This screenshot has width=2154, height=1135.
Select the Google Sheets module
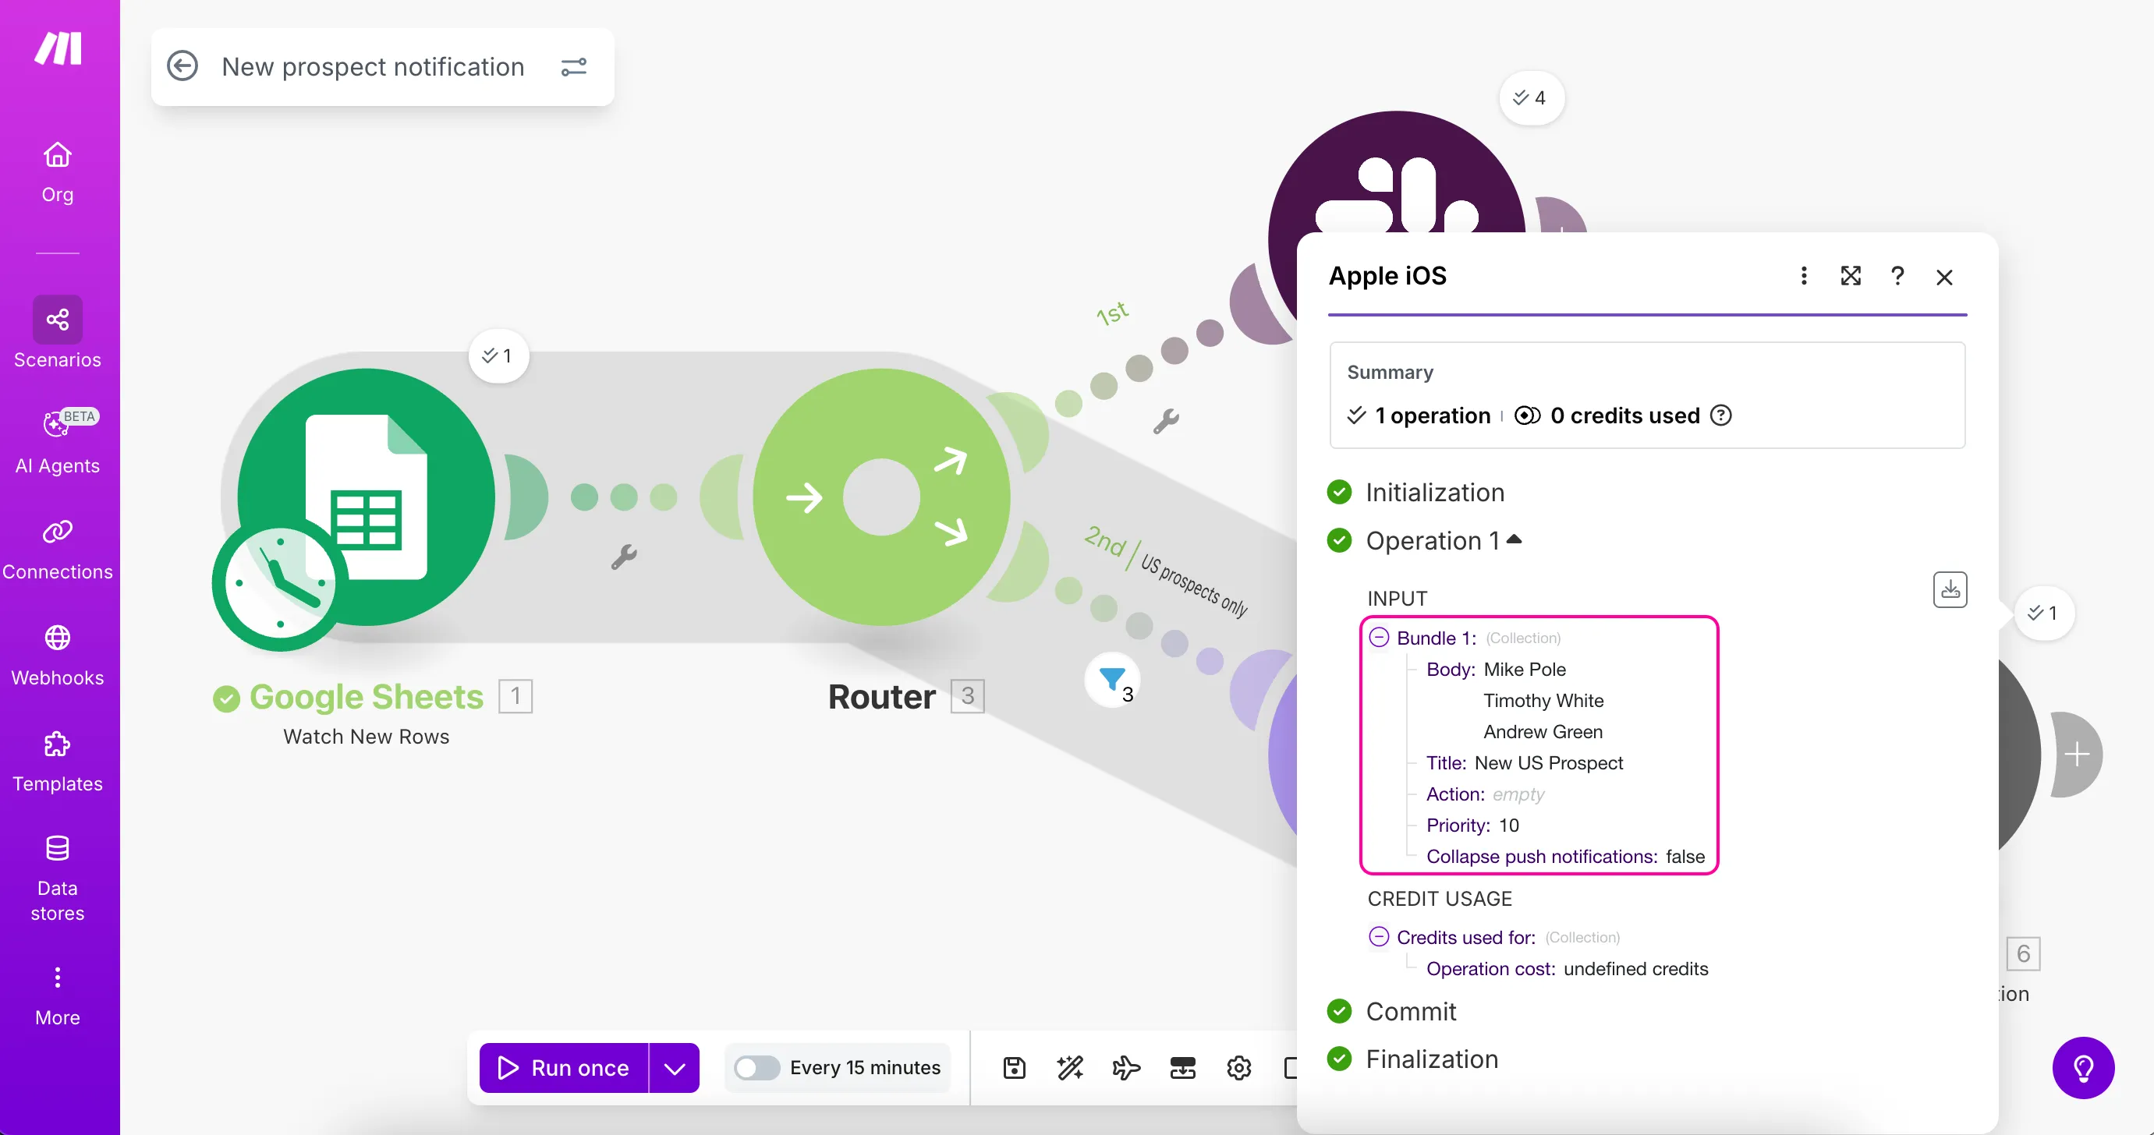(367, 497)
